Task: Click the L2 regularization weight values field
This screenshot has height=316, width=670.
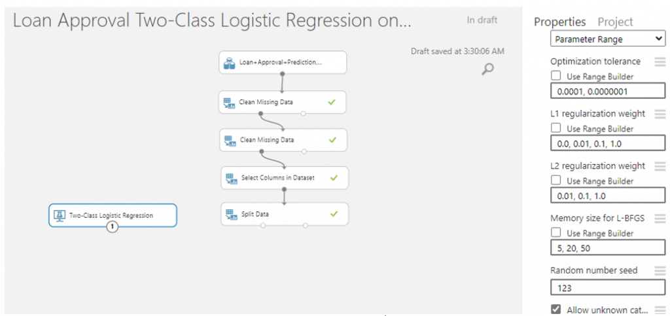Action: pyautogui.click(x=608, y=196)
